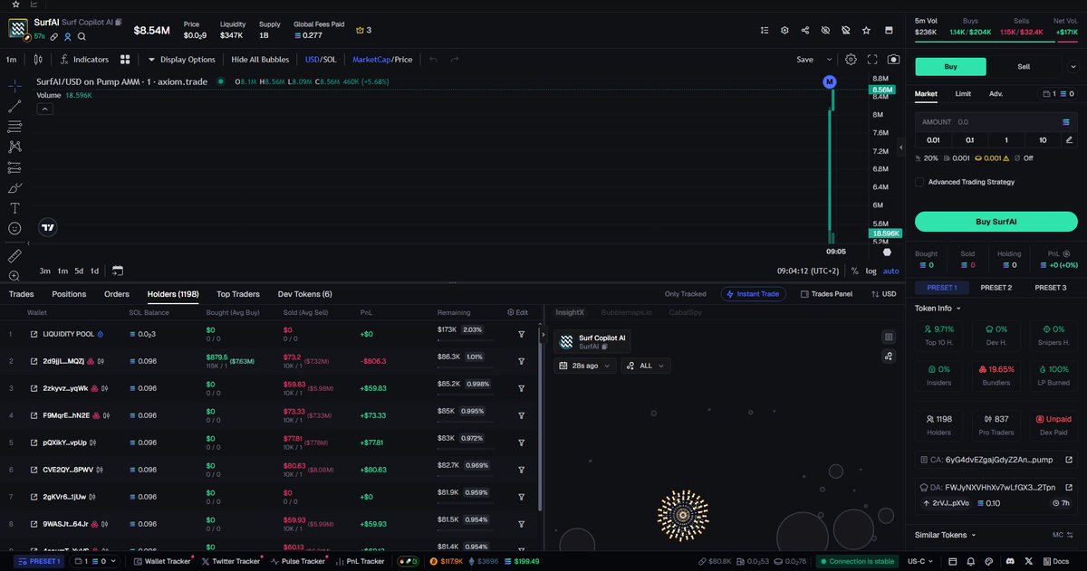Collapse the volume indicator pane arrow
The image size is (1087, 571).
43,109
